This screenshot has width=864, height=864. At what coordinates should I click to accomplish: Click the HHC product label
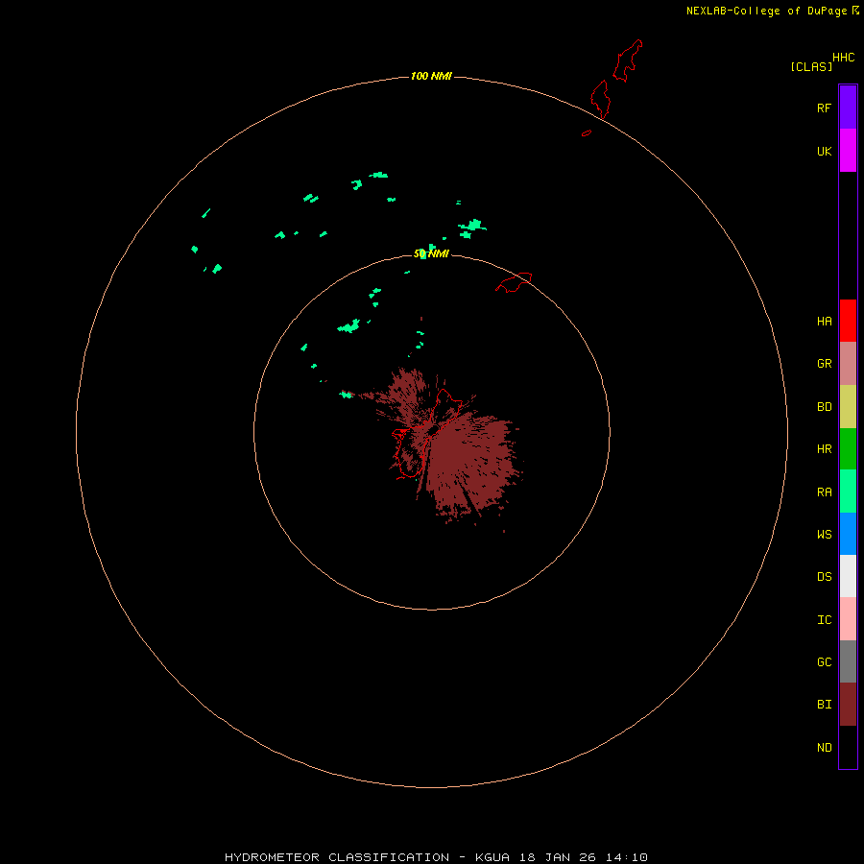(x=843, y=58)
